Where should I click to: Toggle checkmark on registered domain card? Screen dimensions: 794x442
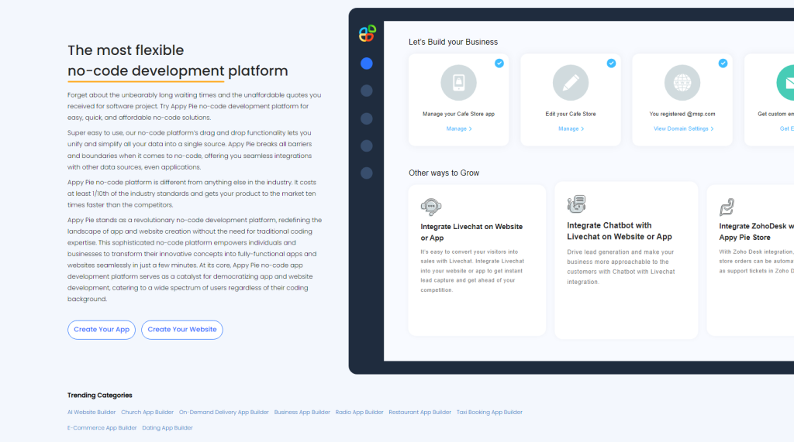point(723,63)
